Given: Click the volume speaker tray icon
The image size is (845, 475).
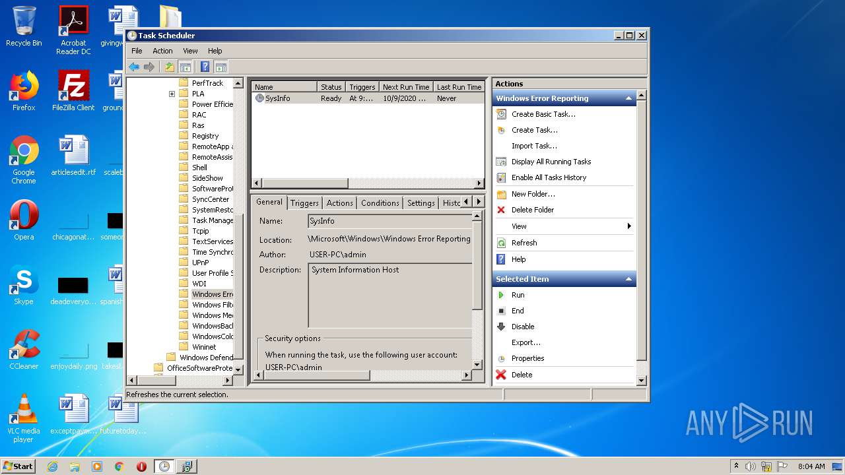Looking at the screenshot, I should click(751, 466).
